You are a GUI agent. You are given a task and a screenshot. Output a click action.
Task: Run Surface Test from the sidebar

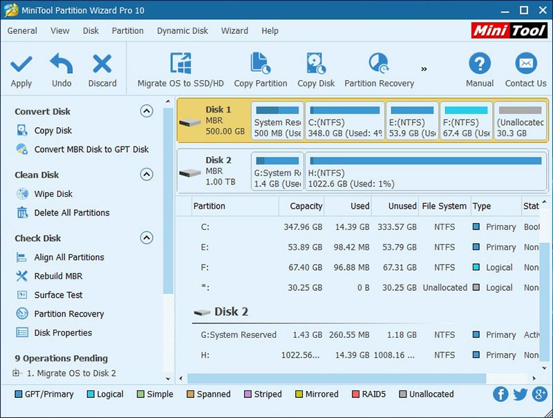[x=58, y=295]
